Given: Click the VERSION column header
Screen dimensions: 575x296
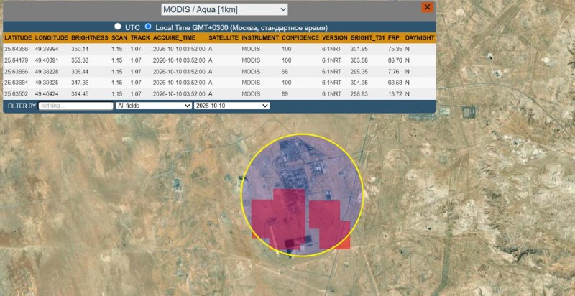Looking at the screenshot, I should point(334,38).
